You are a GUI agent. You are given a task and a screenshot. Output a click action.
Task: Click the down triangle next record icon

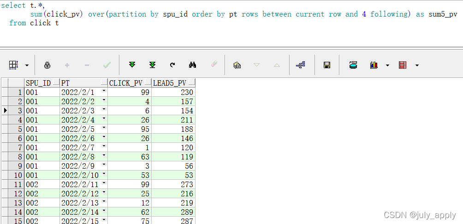256,65
